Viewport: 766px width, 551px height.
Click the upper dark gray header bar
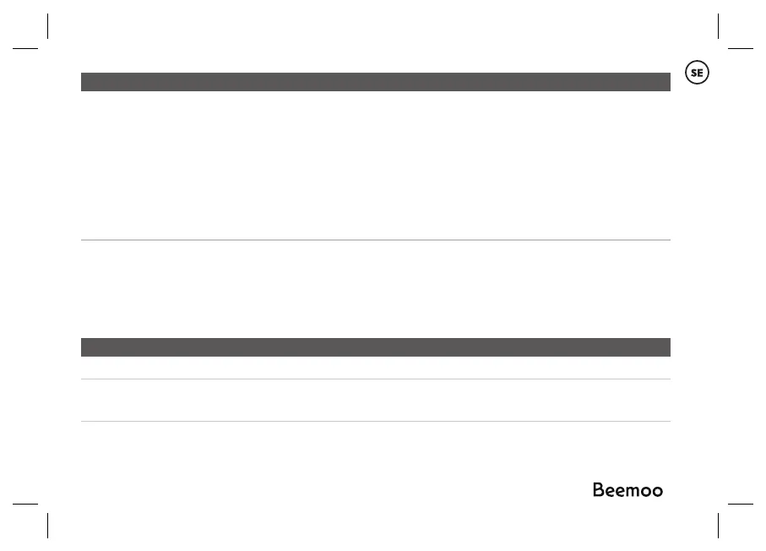point(375,81)
